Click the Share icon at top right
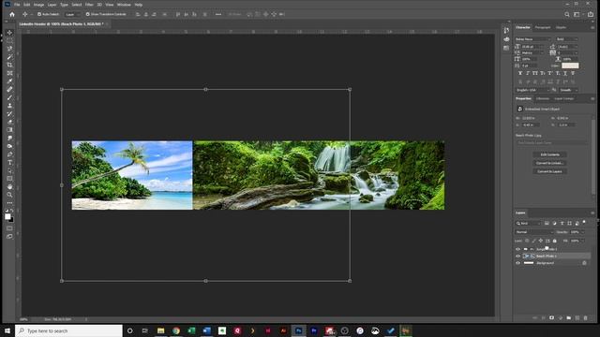 click(x=591, y=15)
